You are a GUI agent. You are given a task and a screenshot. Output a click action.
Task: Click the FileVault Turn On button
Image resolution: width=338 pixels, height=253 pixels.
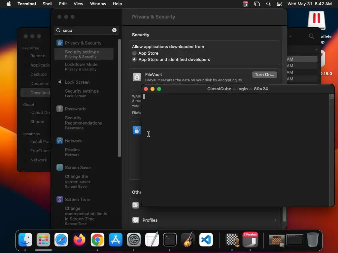264,75
